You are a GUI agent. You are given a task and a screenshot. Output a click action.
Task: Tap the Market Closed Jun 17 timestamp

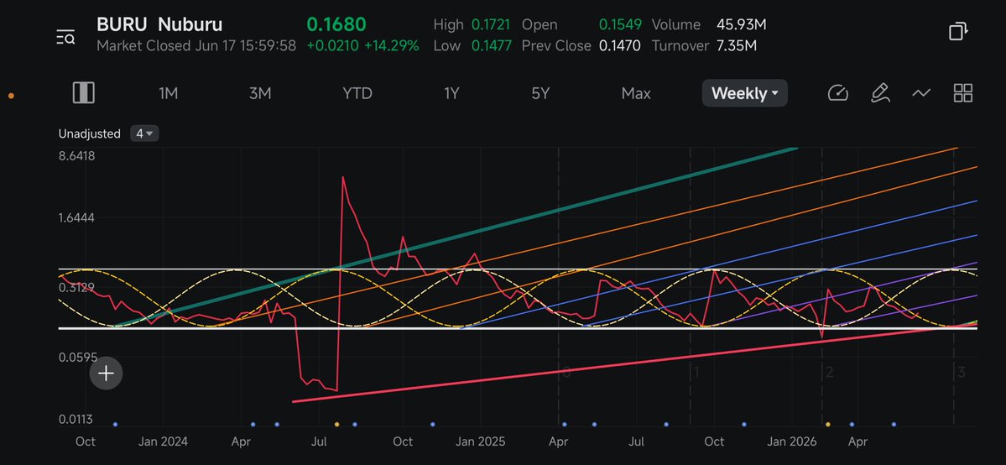click(x=196, y=45)
